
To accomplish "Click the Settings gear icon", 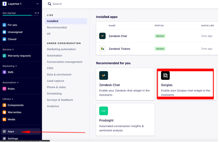I will (4, 139).
